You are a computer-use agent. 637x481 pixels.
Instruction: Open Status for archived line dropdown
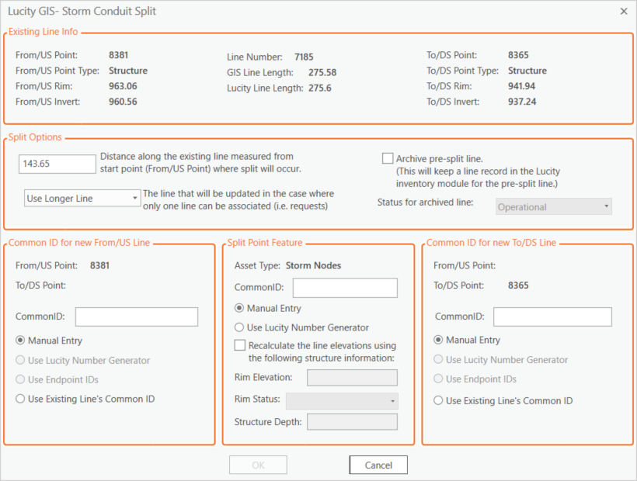553,207
